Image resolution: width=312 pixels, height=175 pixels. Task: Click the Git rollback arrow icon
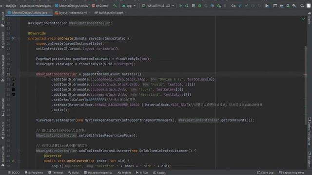(259, 6)
